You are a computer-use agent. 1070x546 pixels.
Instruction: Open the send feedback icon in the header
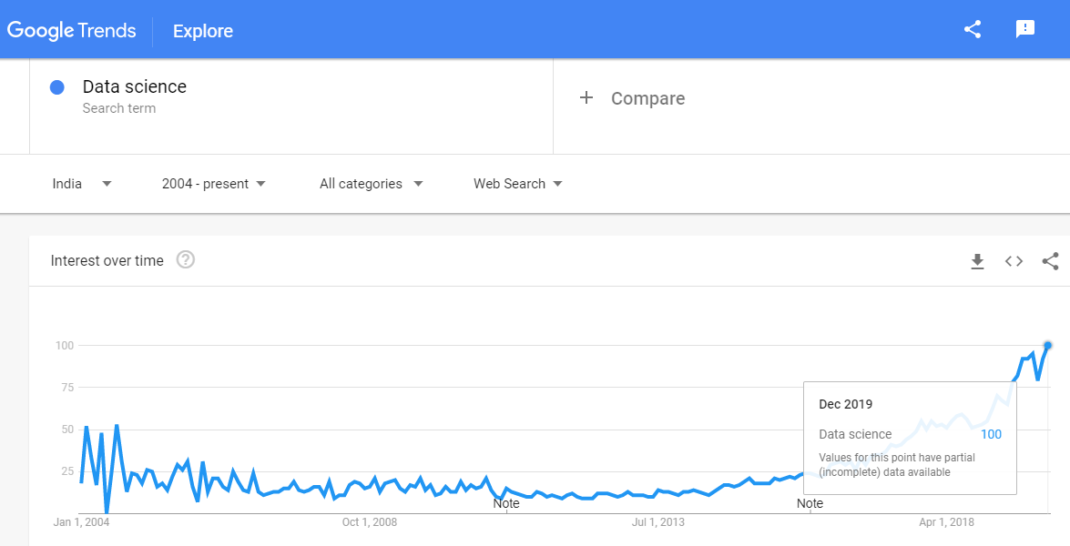coord(1025,29)
